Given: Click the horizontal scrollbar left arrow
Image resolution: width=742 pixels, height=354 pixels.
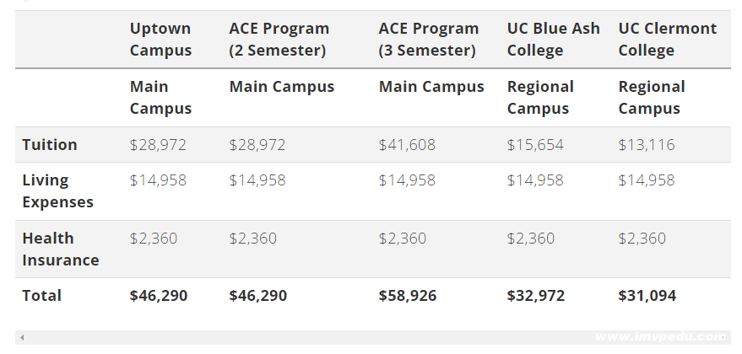Looking at the screenshot, I should click(22, 338).
